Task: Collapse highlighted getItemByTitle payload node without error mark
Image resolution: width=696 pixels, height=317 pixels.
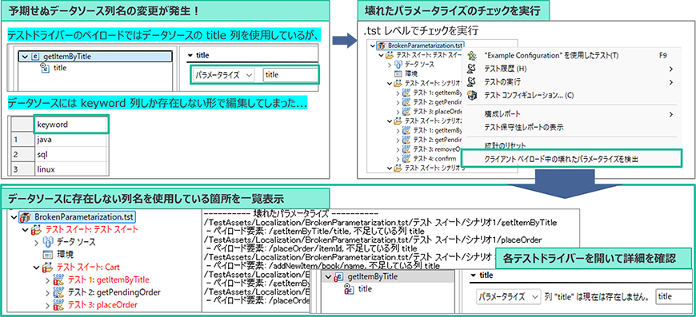Action: tap(25, 57)
